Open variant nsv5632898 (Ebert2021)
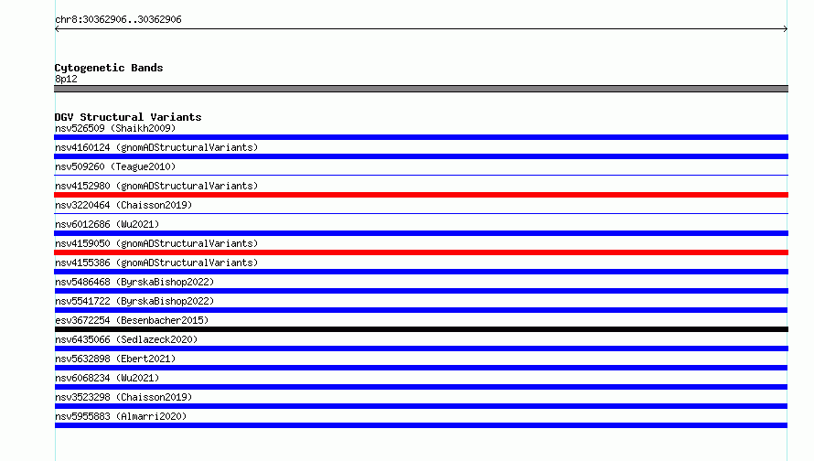 [x=115, y=359]
